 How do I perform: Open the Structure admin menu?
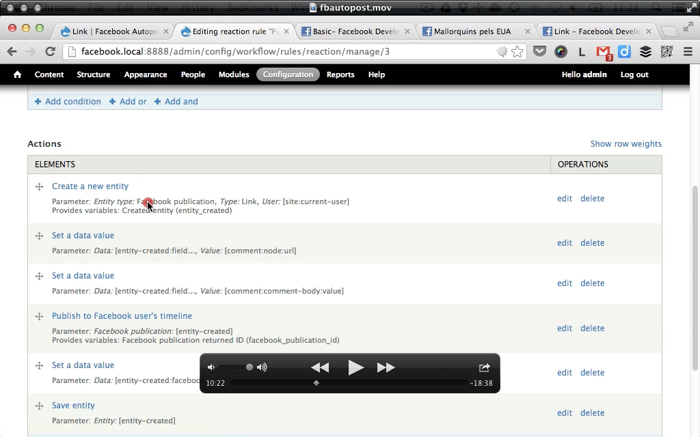click(93, 74)
